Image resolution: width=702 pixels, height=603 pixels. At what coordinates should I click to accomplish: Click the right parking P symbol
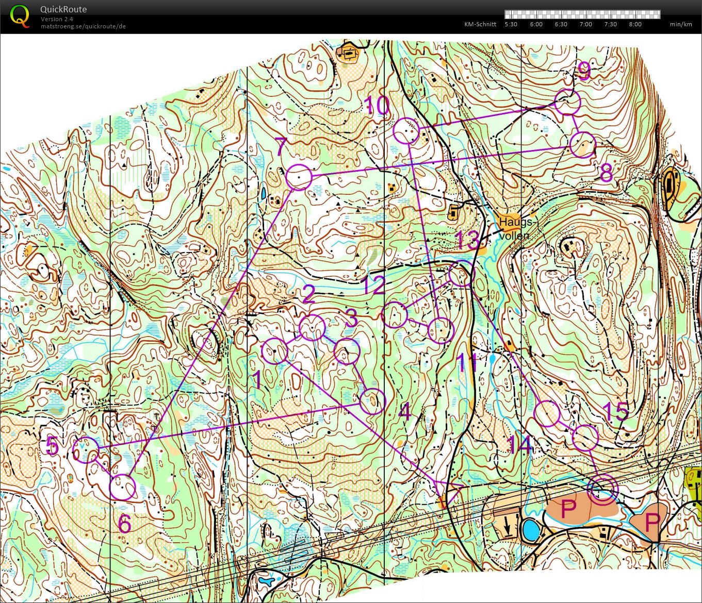pos(652,523)
